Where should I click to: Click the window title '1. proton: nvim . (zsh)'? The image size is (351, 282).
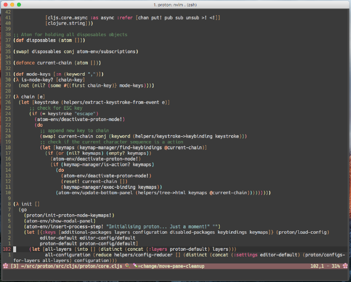click(175, 5)
